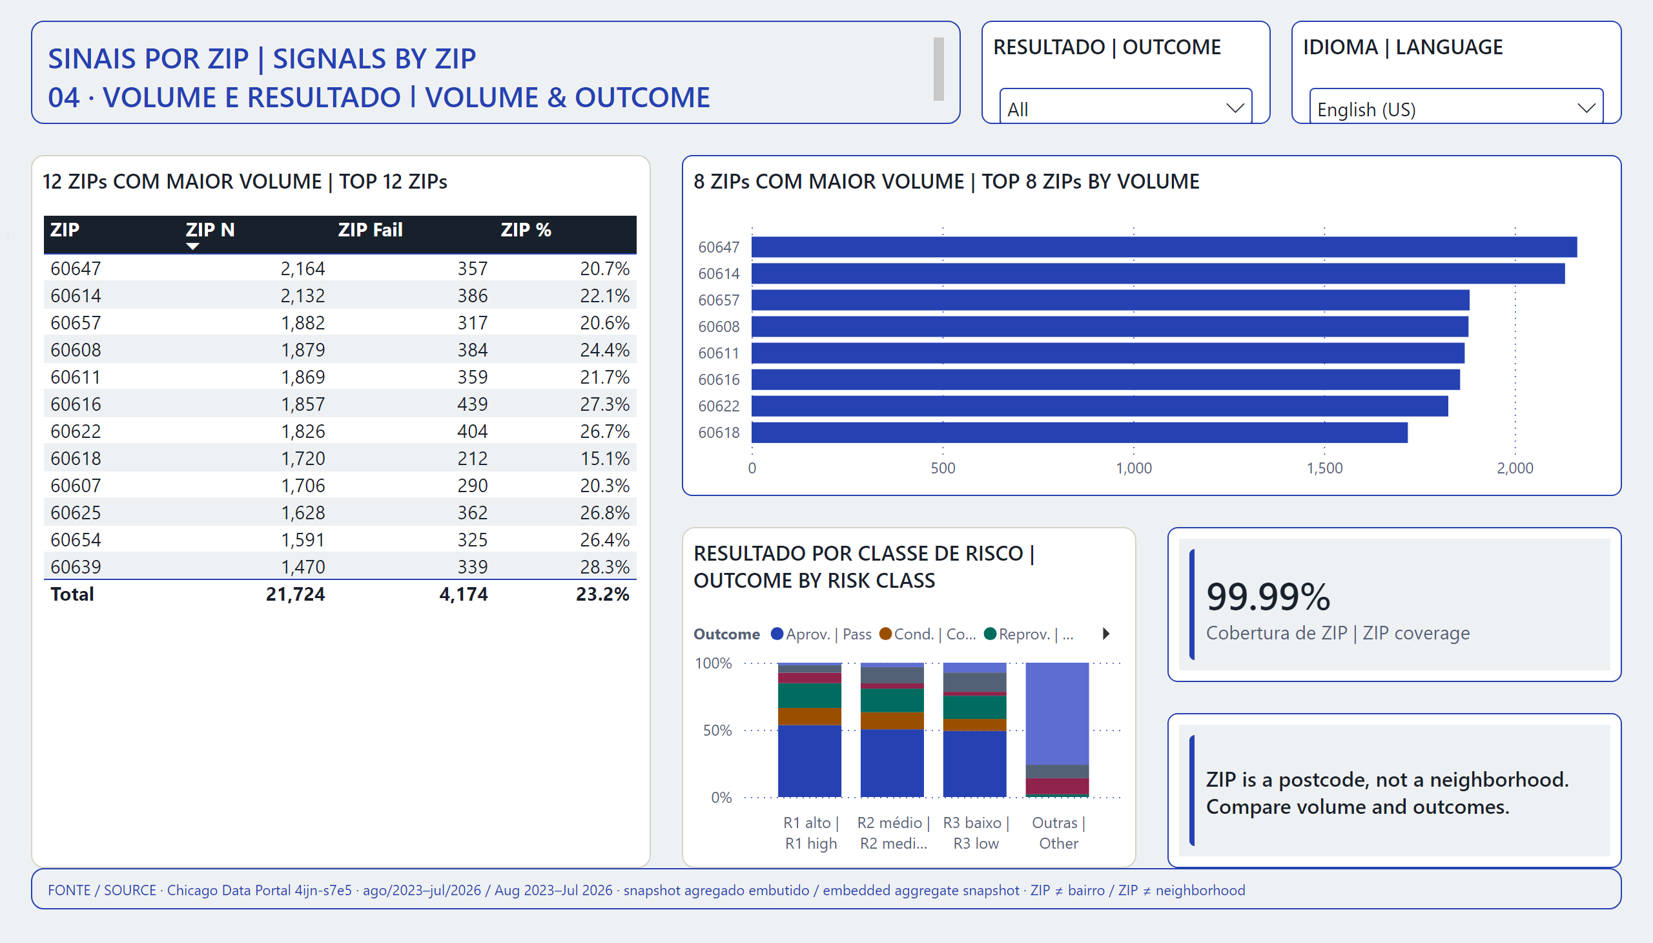This screenshot has width=1653, height=943.
Task: Click the 386 ZIP Fail value
Action: tap(473, 295)
